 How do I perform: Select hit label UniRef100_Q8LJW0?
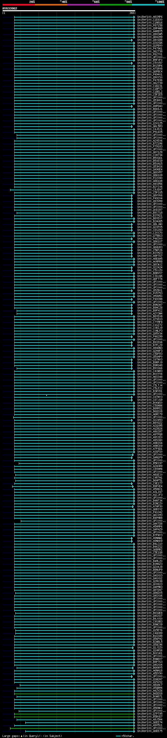(150, 224)
